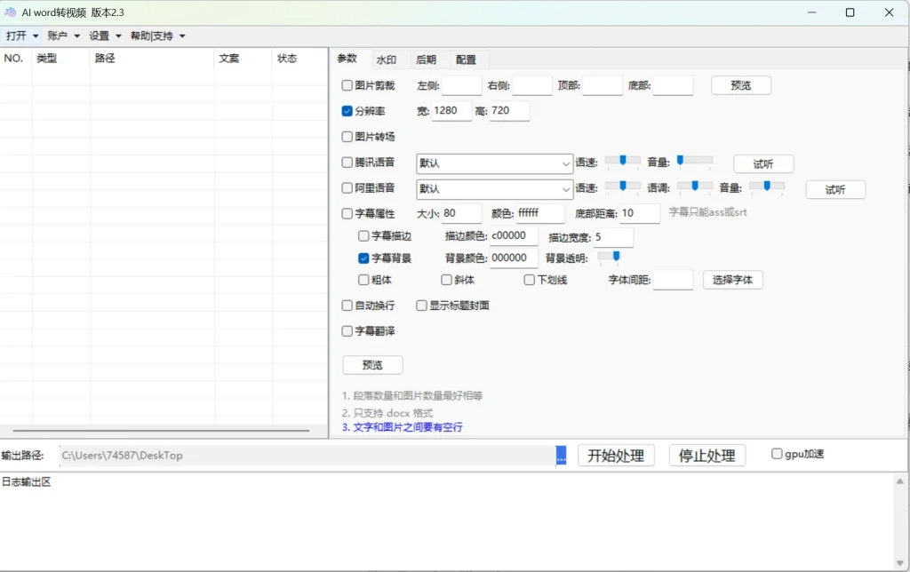
Task: Switch to the 后期 tab
Action: click(x=426, y=60)
